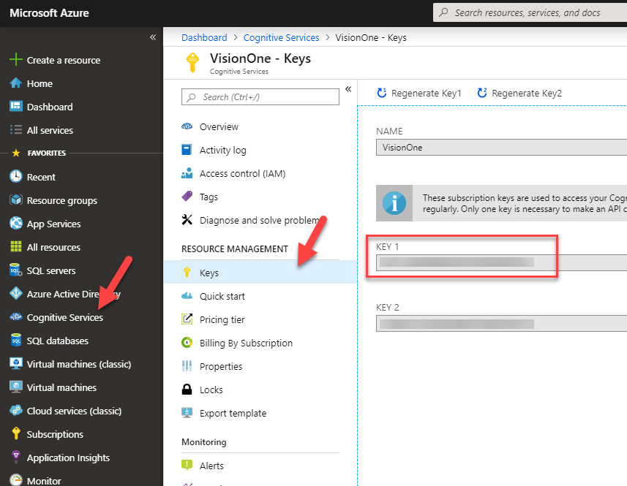Click the Access control (IAM) people icon
Screen dimensions: 627x486
click(187, 173)
